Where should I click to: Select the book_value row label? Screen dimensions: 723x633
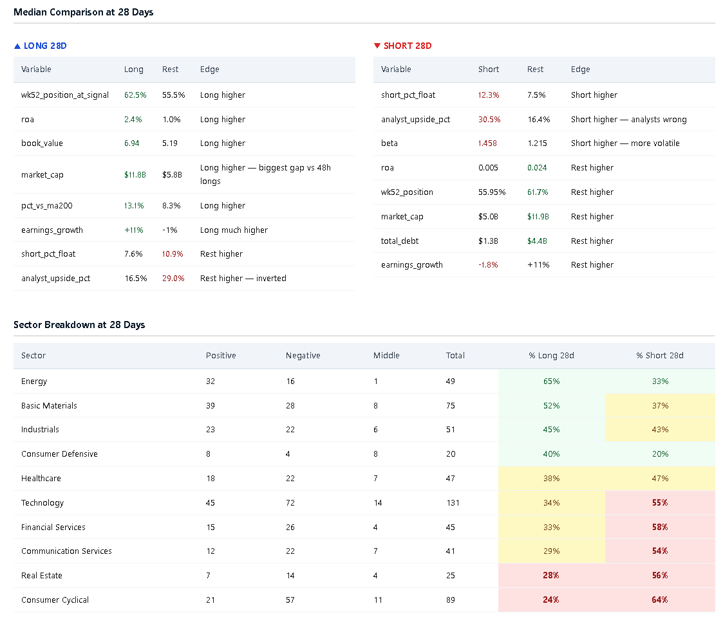(42, 143)
